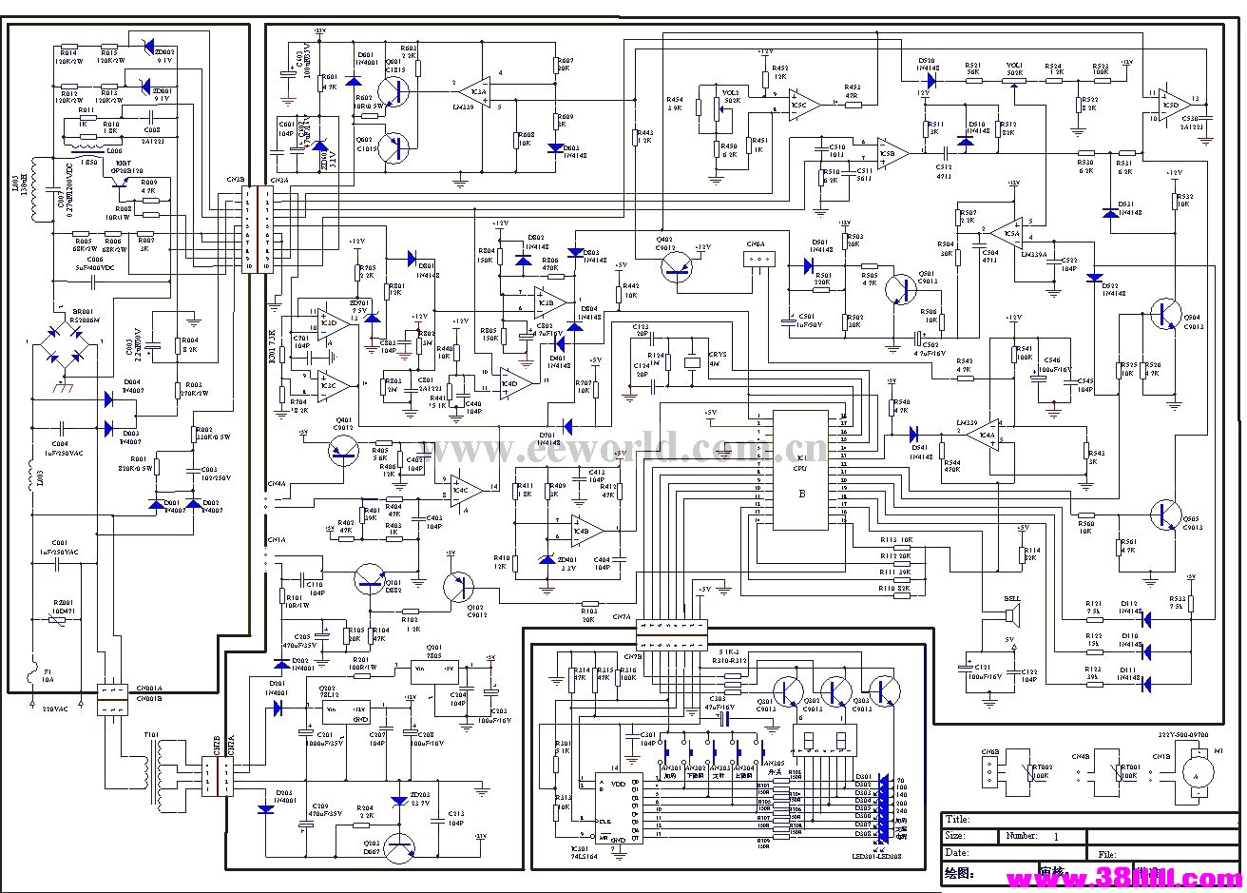Select the dual seven-segment display
This screenshot has height=893, width=1247.
coord(825,741)
